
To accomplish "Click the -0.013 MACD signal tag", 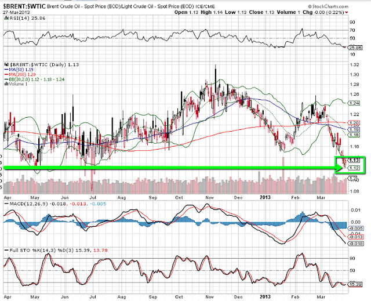I will (355, 237).
